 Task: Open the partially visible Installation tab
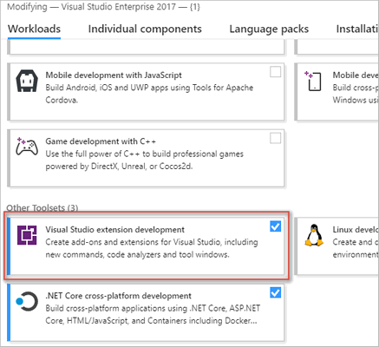357,29
